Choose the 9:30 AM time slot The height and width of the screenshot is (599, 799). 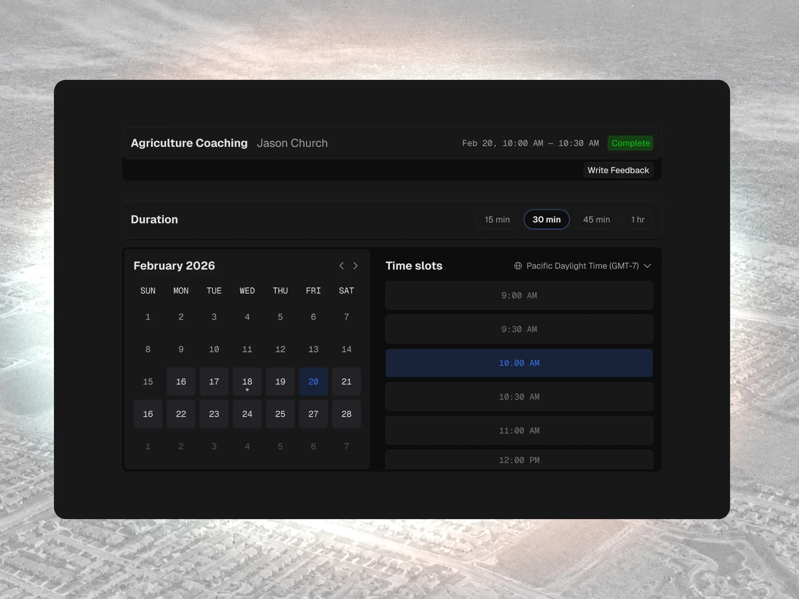click(x=519, y=329)
